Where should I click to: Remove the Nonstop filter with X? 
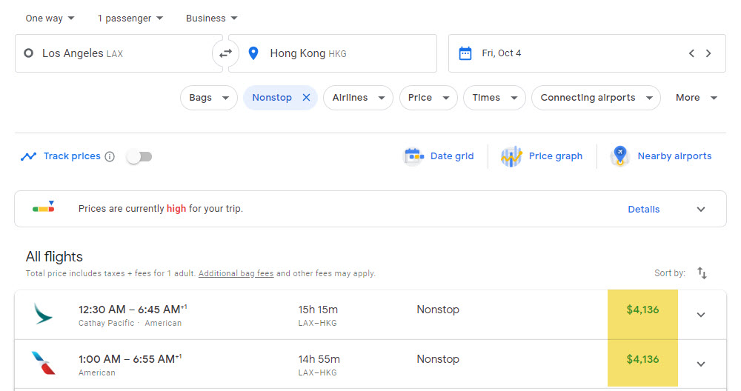click(x=306, y=97)
